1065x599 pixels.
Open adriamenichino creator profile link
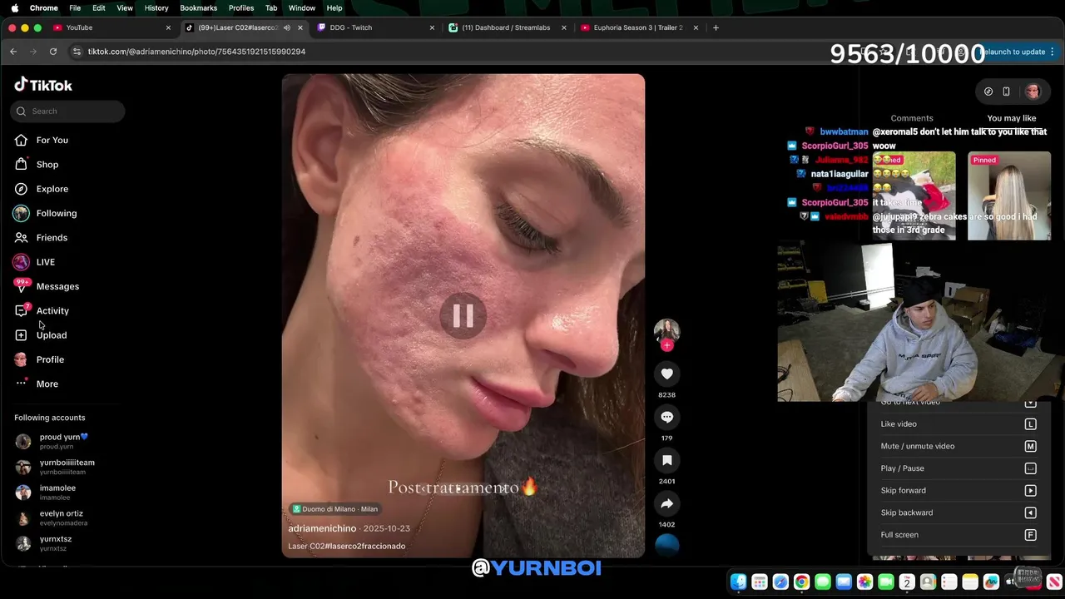point(322,528)
